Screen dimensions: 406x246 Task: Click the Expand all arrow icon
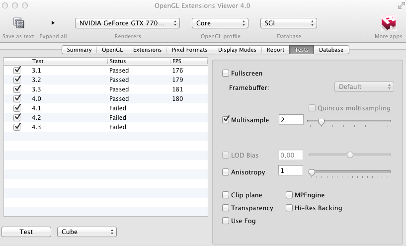(53, 23)
